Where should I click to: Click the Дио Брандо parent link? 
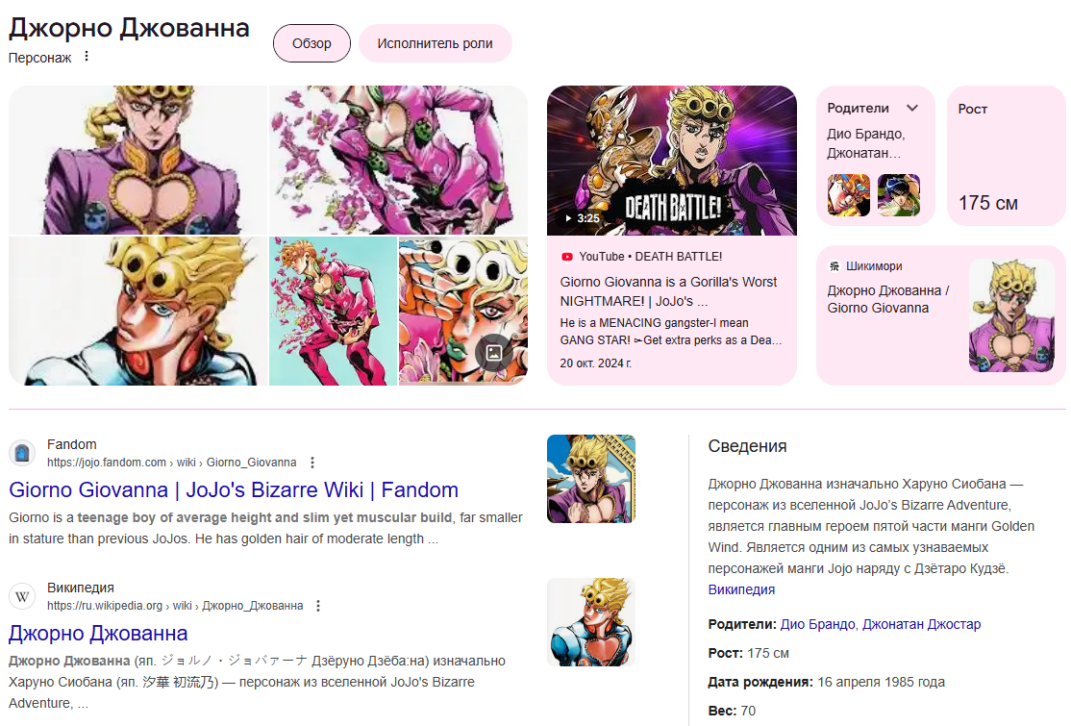tap(817, 624)
